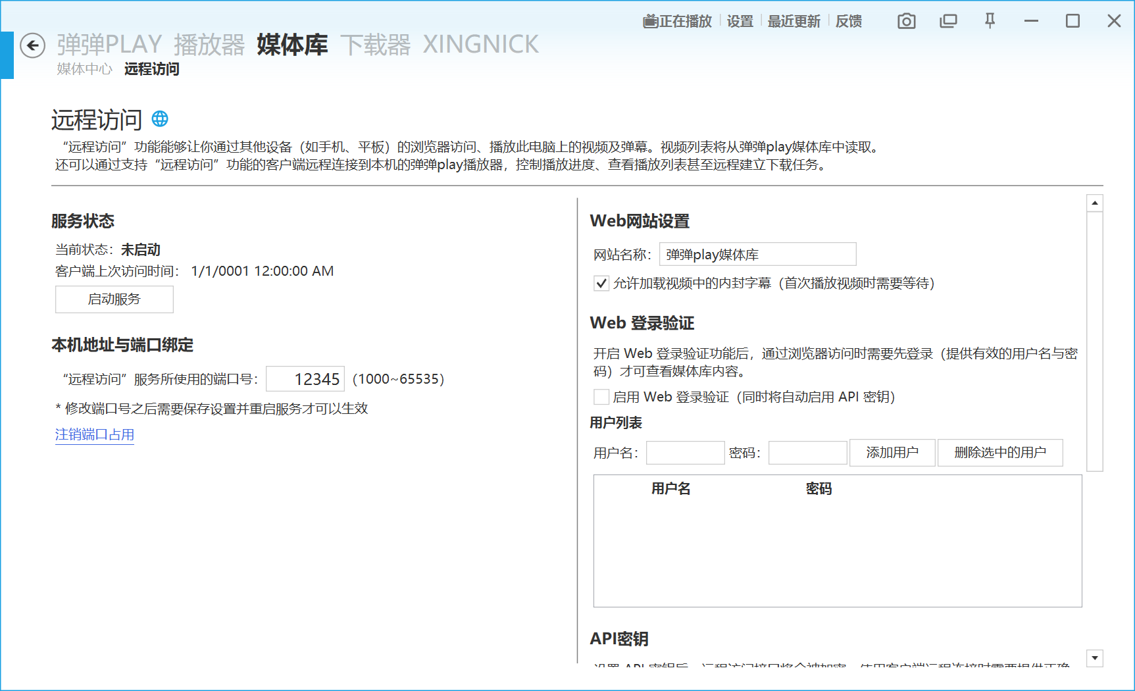1135x691 pixels.
Task: Click the 网站名称 text field
Action: 757,255
